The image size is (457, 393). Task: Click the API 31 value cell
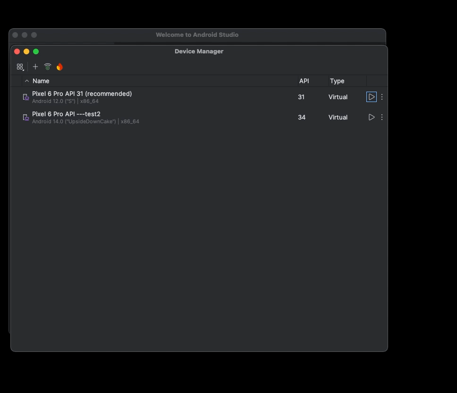301,97
